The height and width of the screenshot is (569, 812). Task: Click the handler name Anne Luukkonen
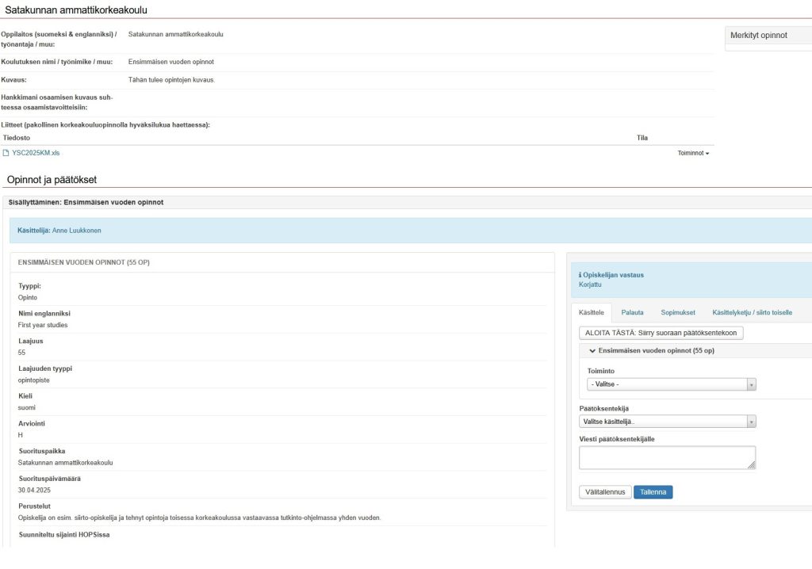pyautogui.click(x=76, y=231)
